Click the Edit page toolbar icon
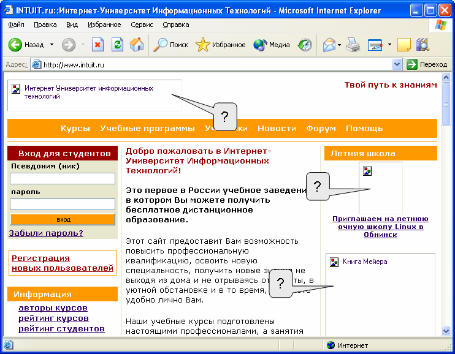The width and height of the screenshot is (455, 354). coord(375,45)
